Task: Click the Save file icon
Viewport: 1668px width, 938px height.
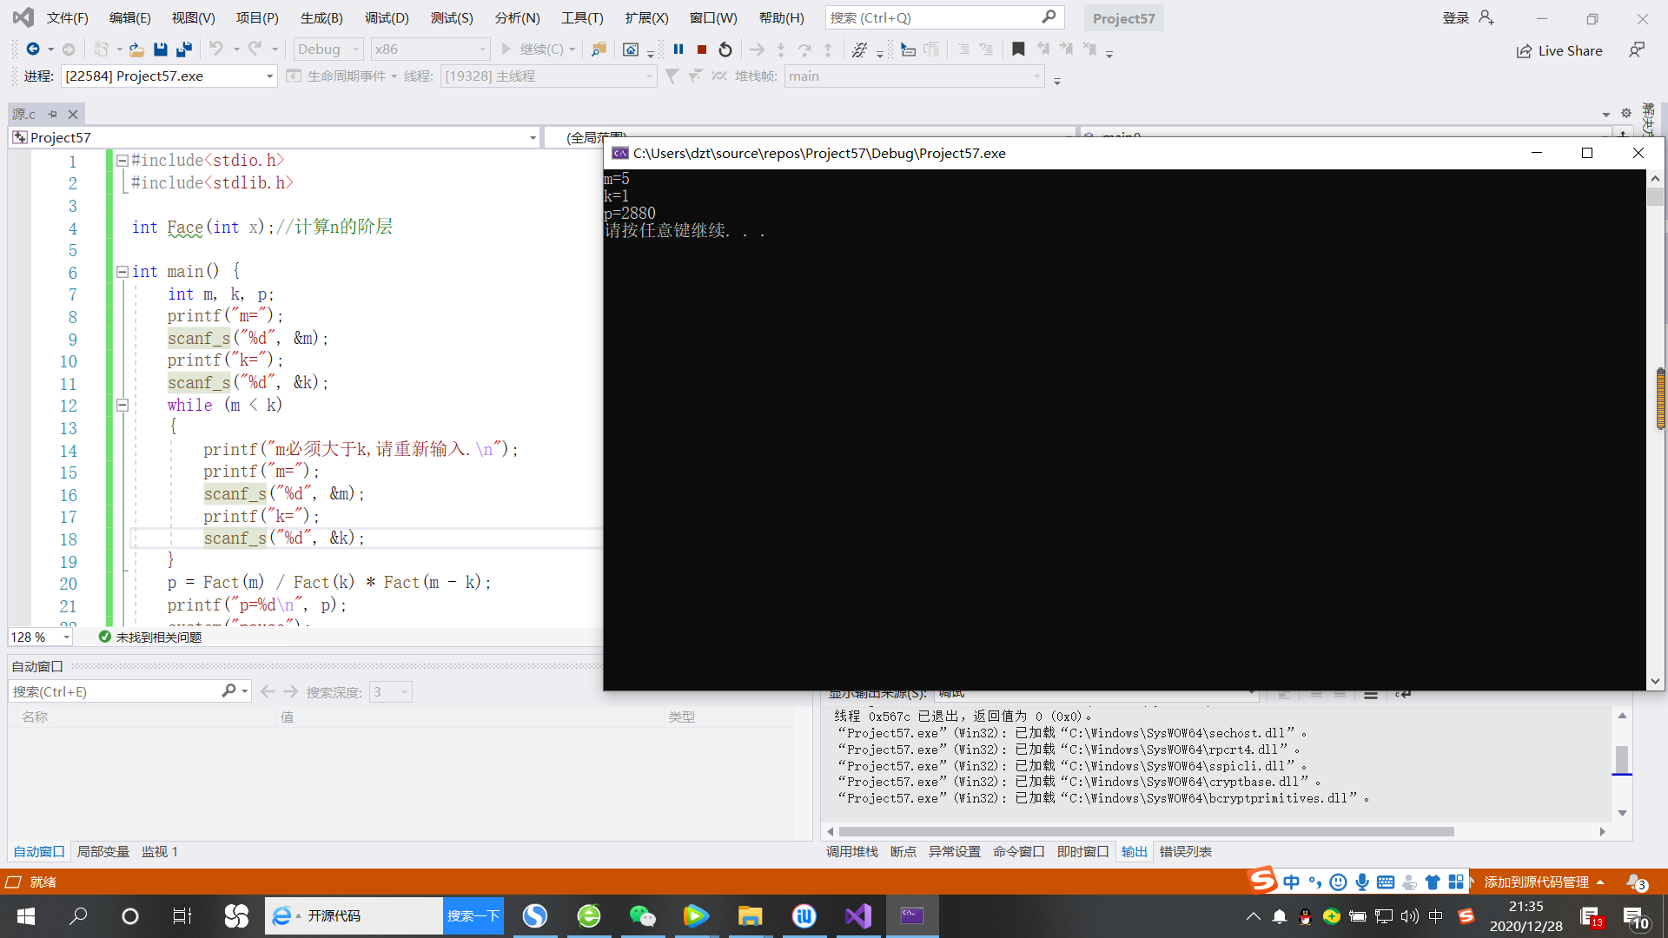Action: [161, 50]
